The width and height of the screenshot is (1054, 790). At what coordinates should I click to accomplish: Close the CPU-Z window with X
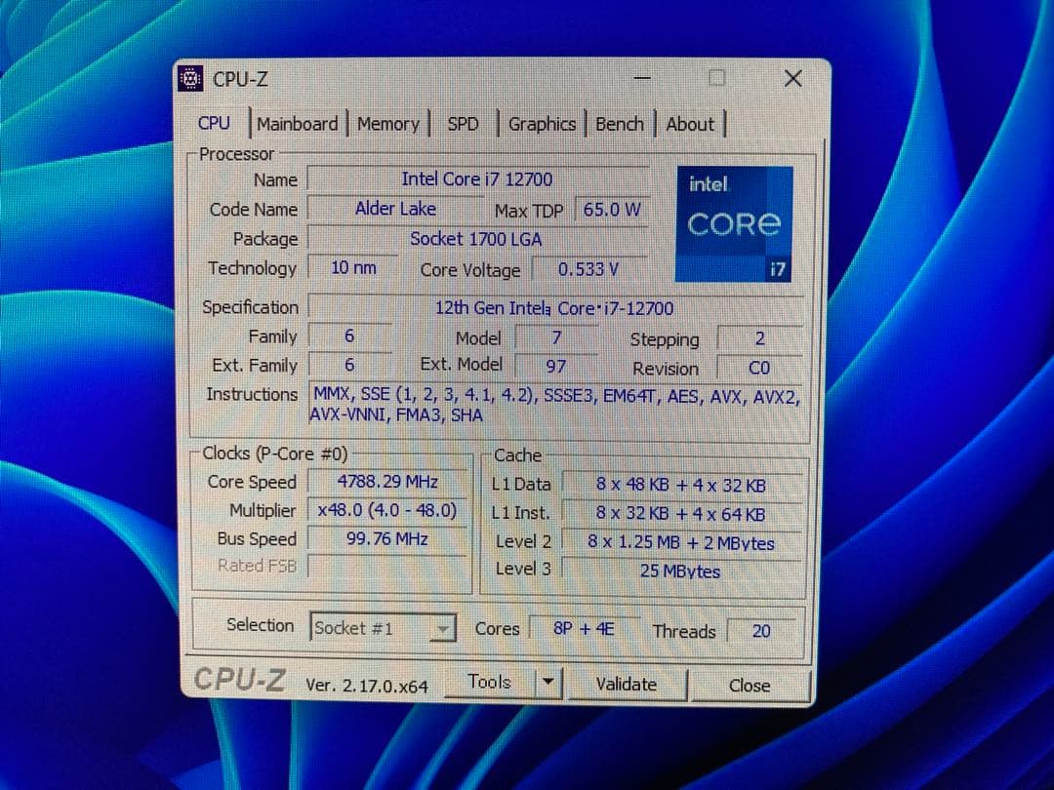coord(793,79)
